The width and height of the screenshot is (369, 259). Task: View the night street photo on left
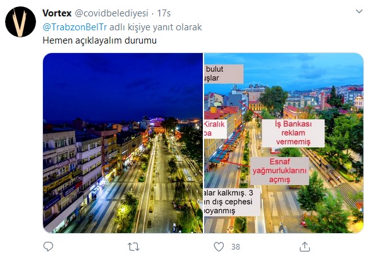pos(123,143)
